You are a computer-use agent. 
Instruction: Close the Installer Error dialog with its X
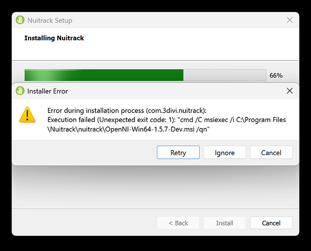pyautogui.click(x=289, y=91)
